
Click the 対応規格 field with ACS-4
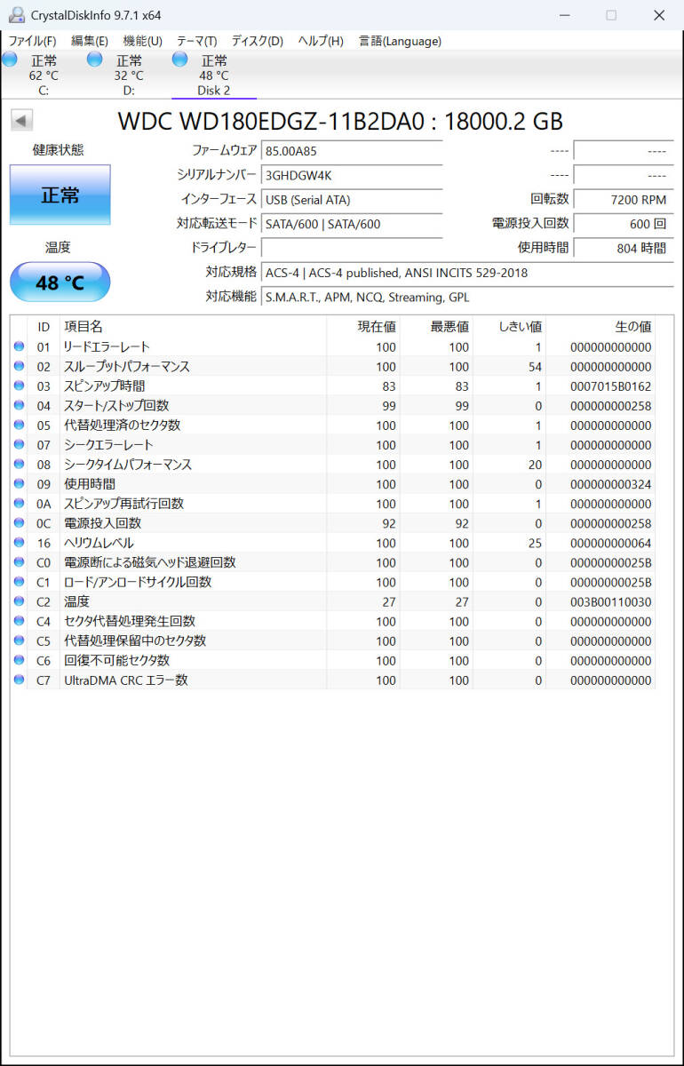(x=467, y=273)
